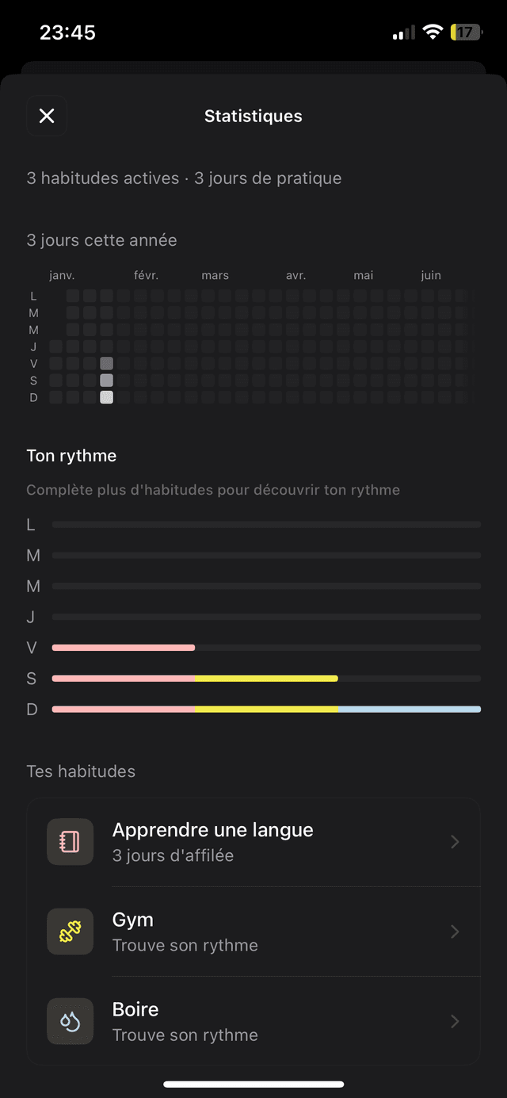The width and height of the screenshot is (507, 1098).
Task: Tap the highlighted Friday cell in heatmap
Action: point(106,363)
